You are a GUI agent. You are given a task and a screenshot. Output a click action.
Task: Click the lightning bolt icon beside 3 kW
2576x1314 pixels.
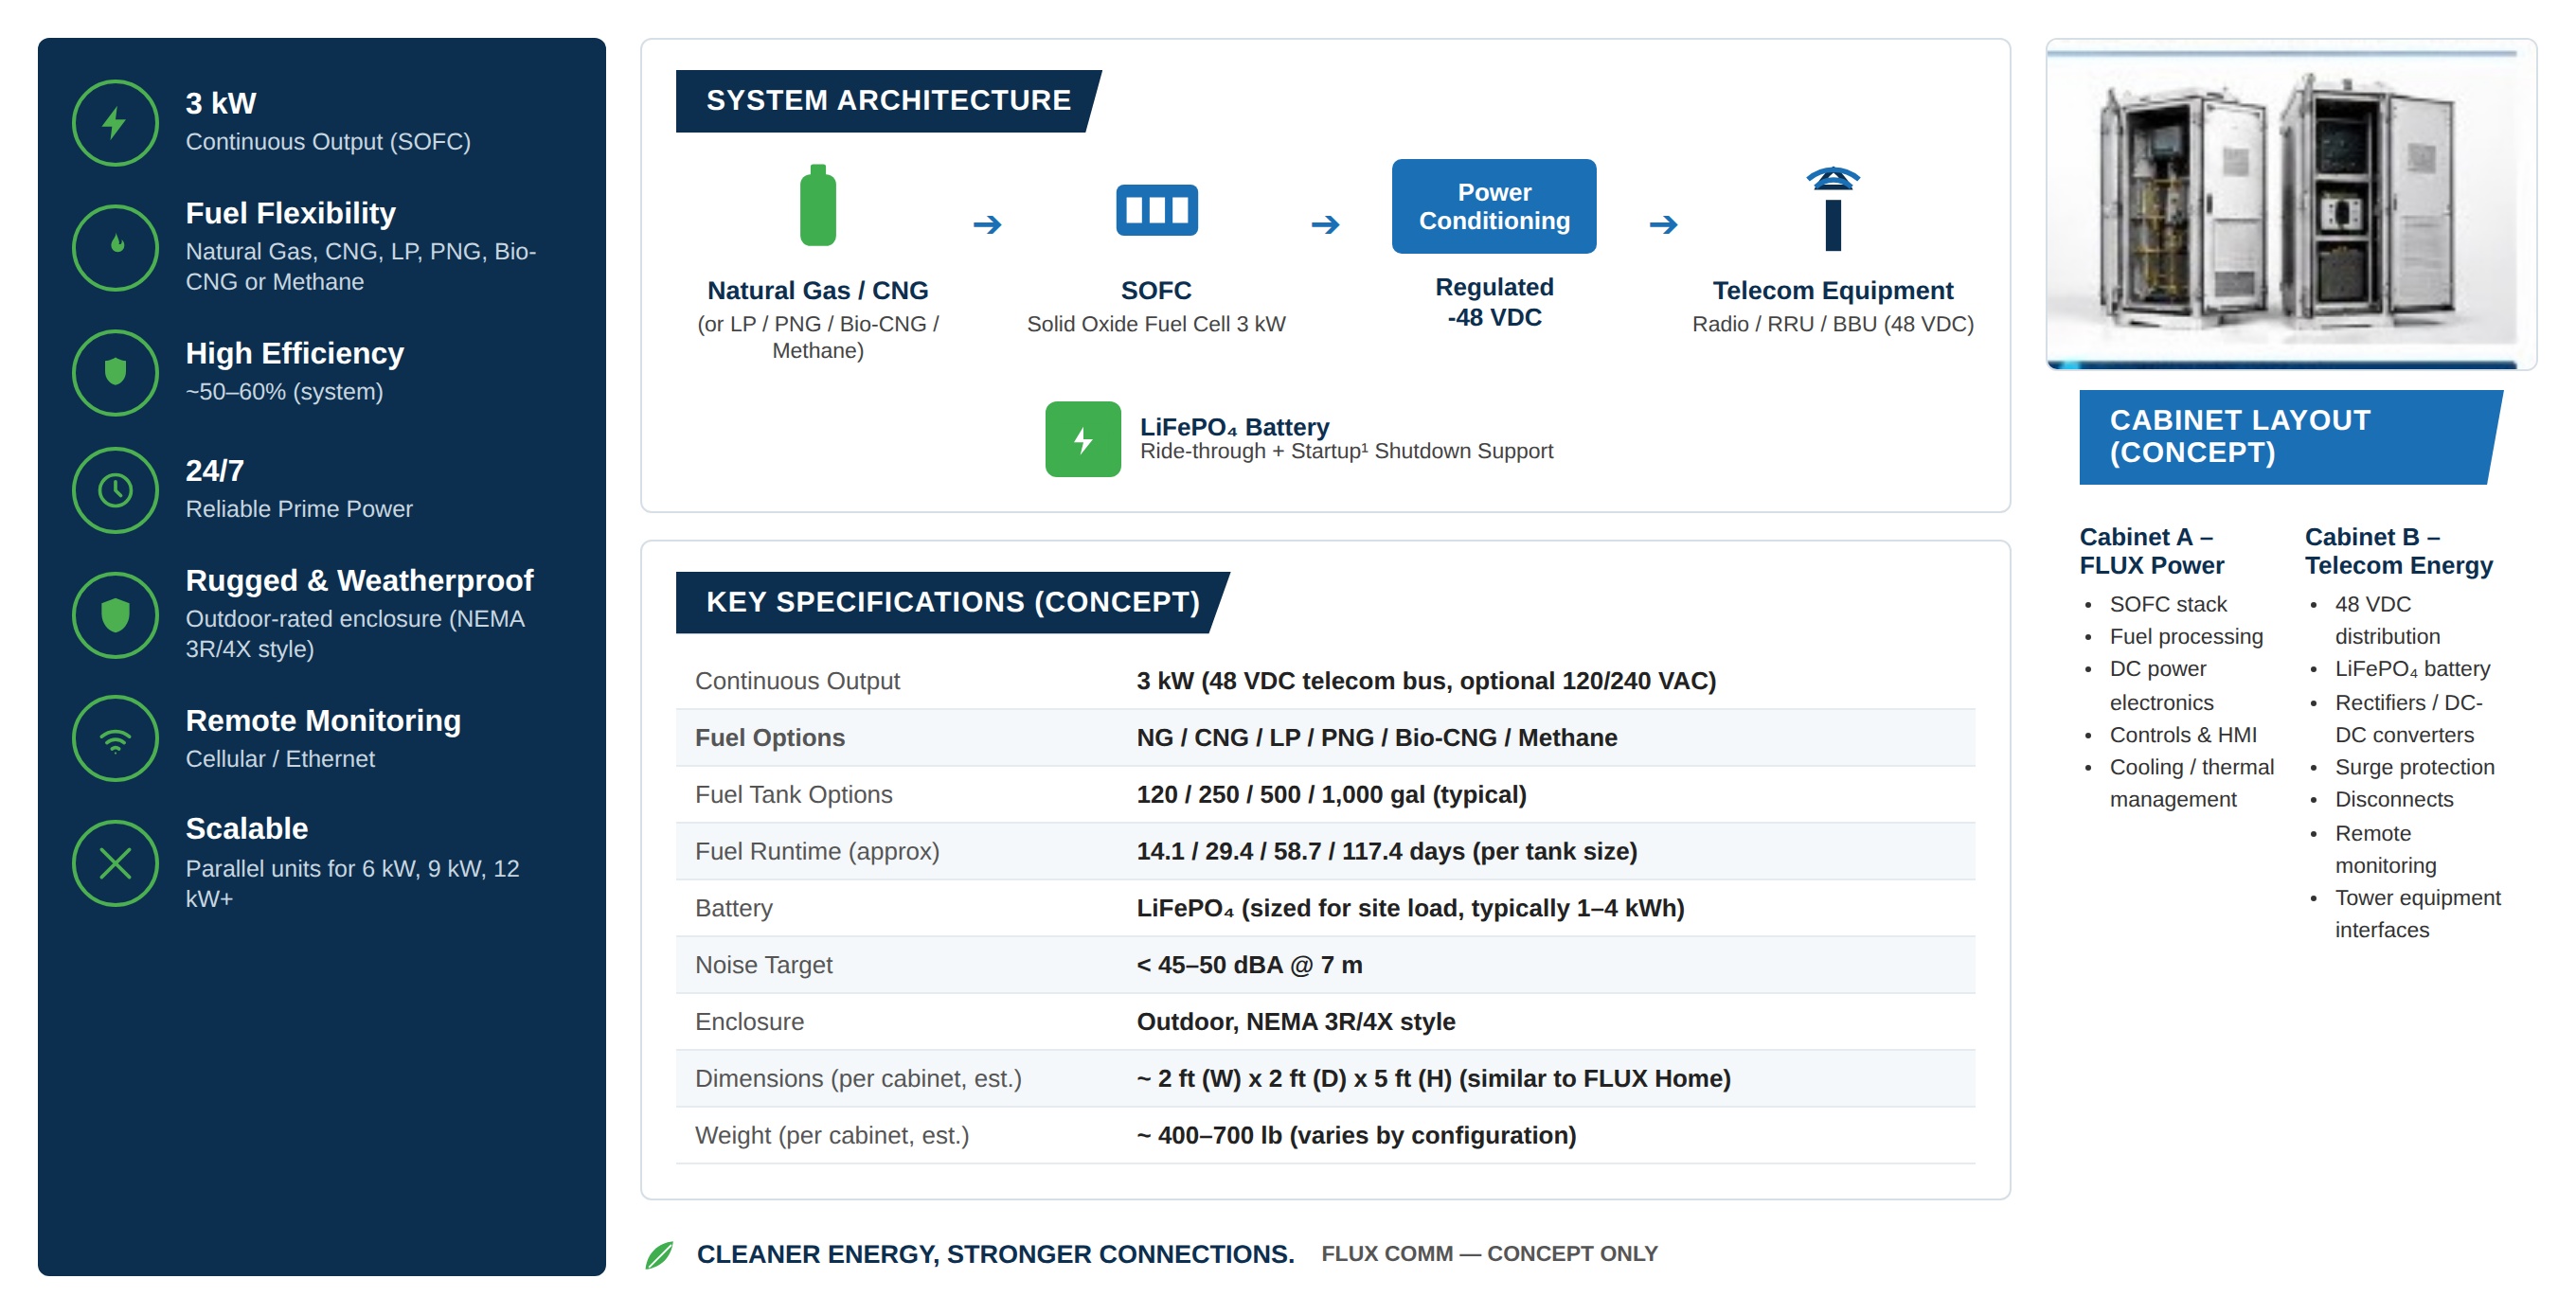[x=115, y=123]
